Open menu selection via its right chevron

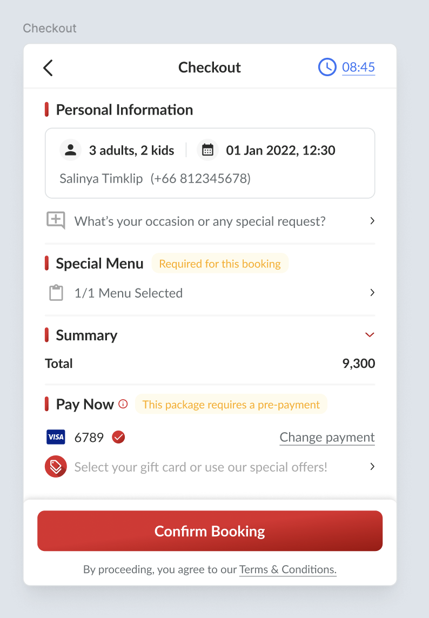coord(372,293)
